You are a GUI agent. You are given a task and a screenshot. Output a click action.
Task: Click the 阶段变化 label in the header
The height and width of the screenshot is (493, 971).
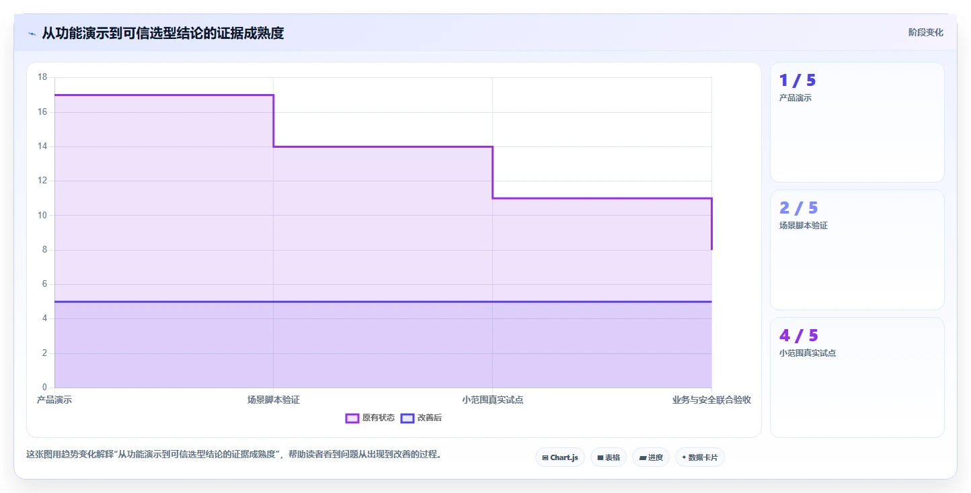pos(926,32)
